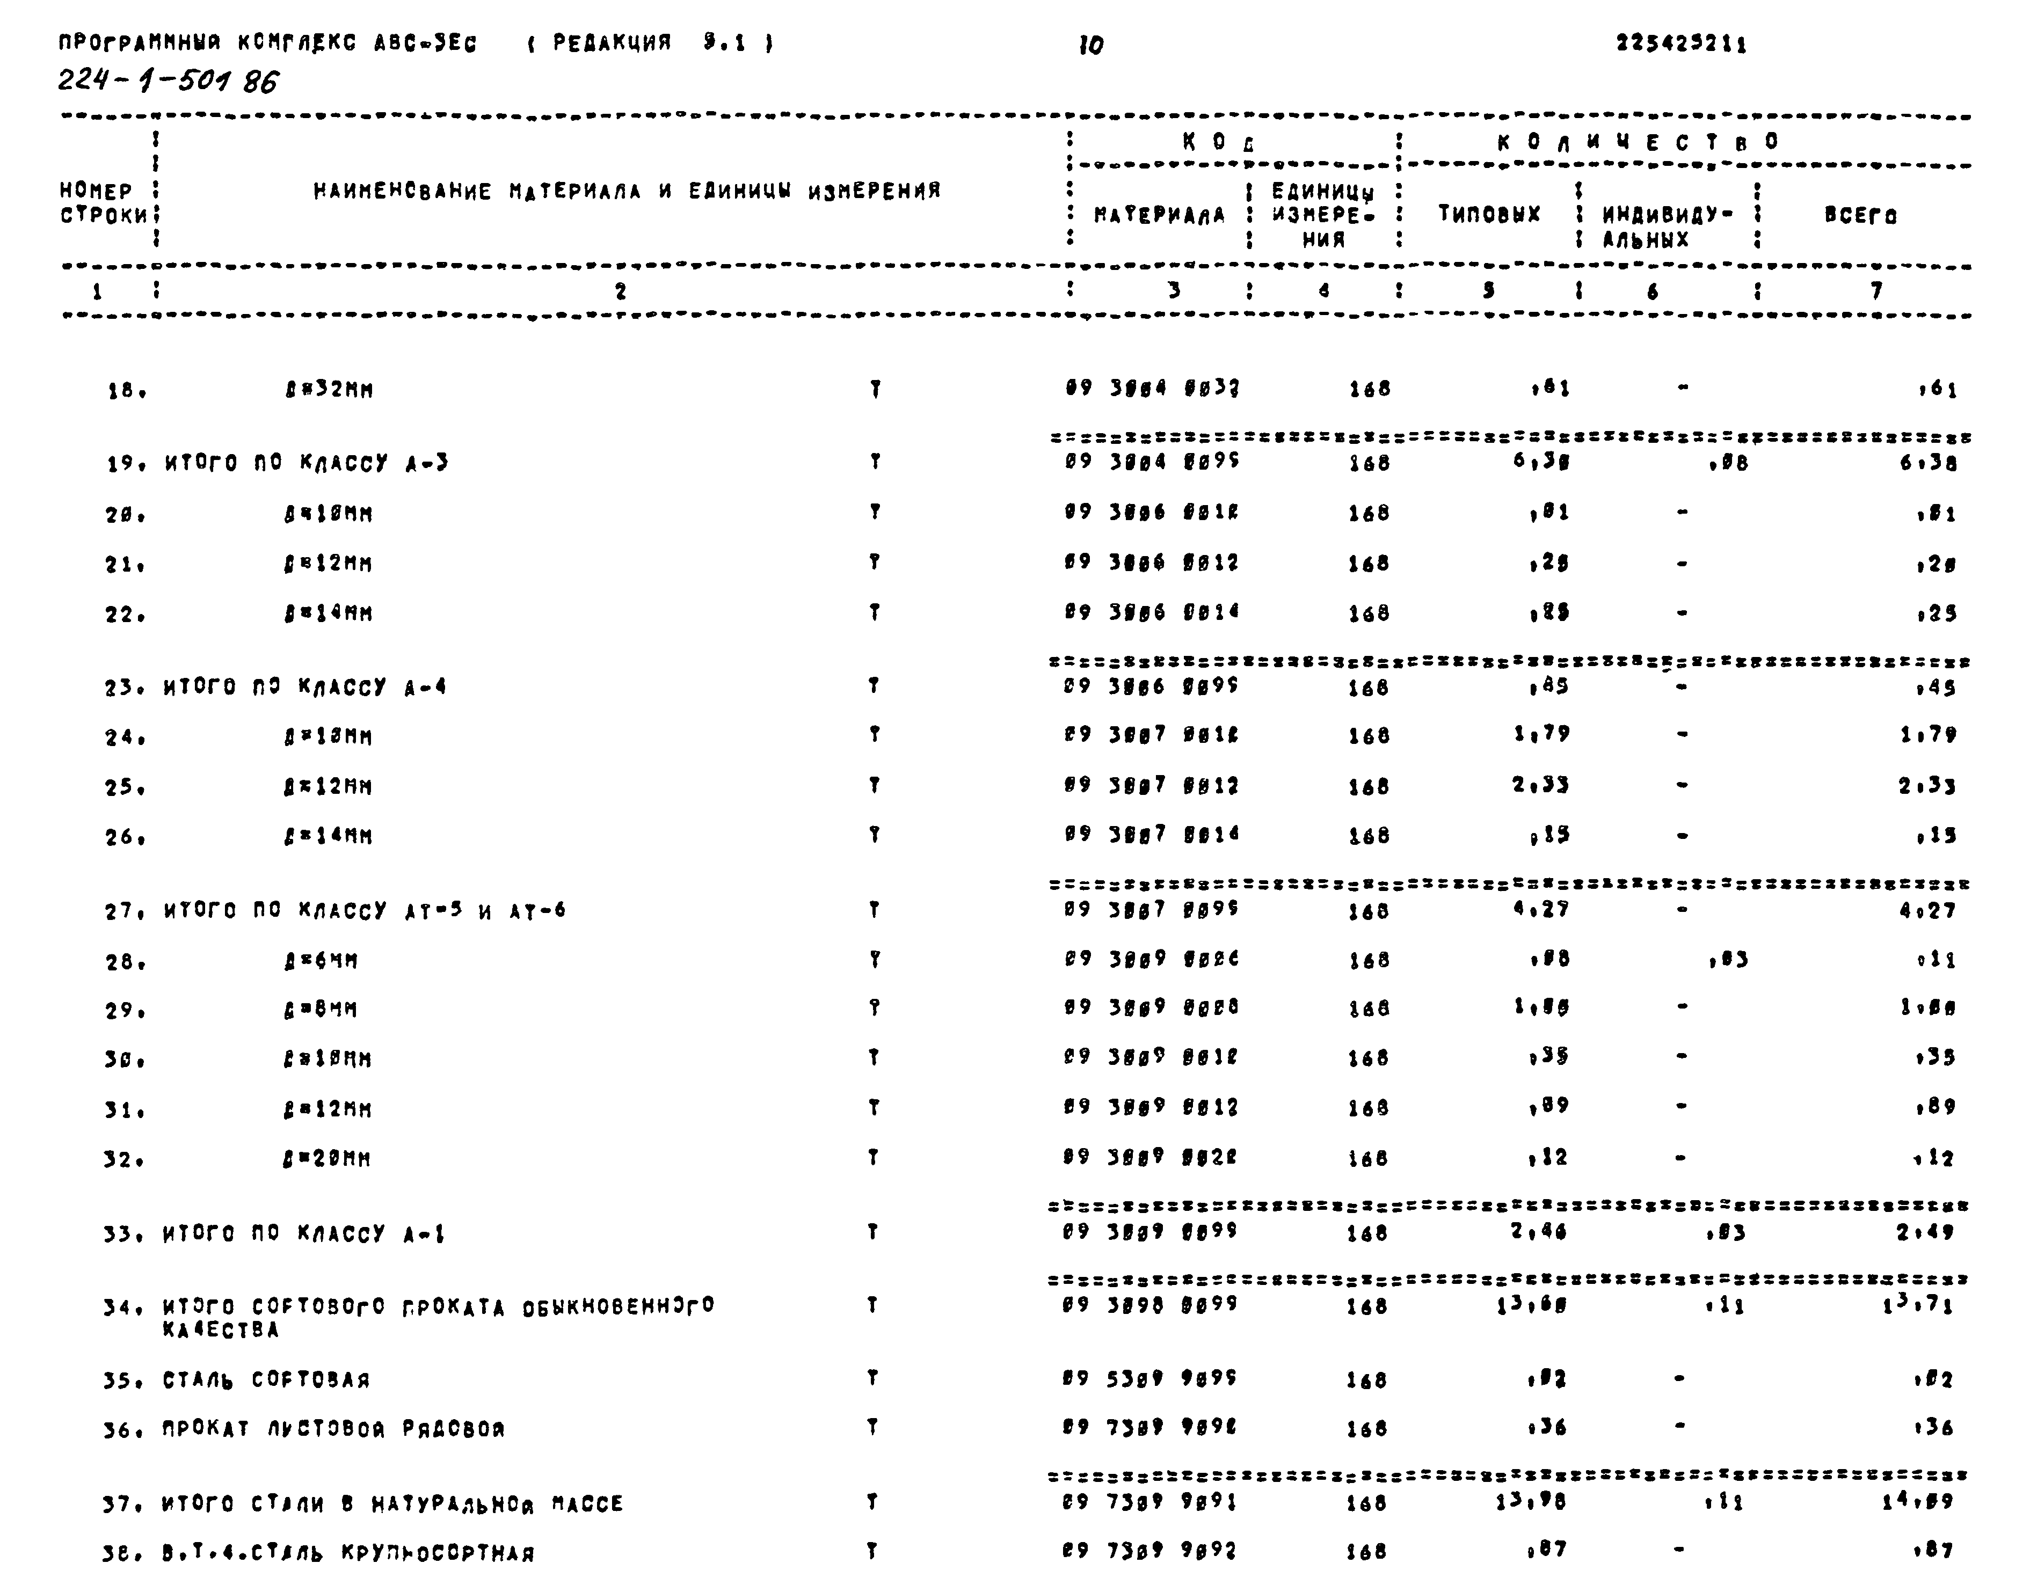Image resolution: width=2030 pixels, height=1585 pixels.
Task: Click the 'КОЛИЧЕСТВО' group header
Action: tap(1640, 142)
